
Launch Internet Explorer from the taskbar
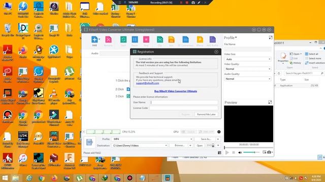(29, 178)
